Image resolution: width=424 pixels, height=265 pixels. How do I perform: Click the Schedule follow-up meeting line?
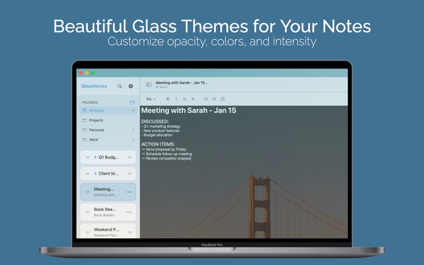(x=166, y=154)
